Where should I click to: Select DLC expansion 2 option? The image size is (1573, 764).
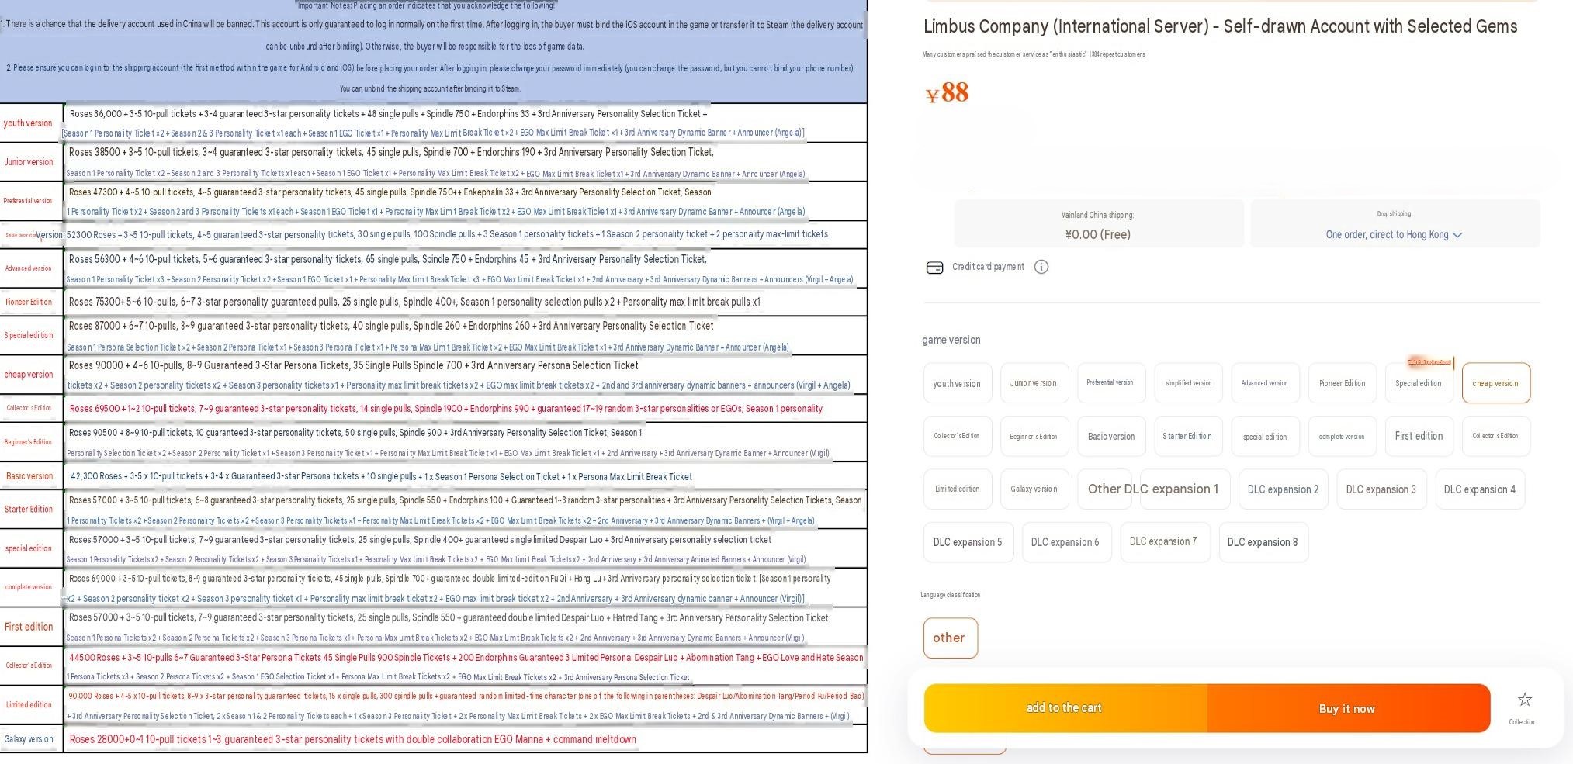(1283, 489)
